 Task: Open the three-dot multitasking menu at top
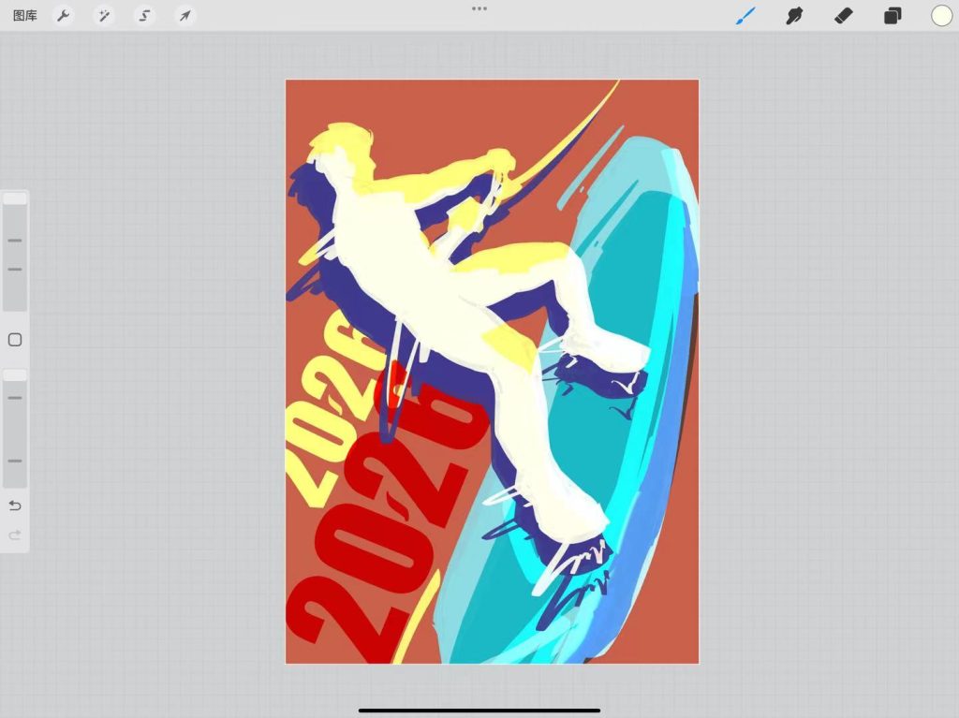point(479,8)
